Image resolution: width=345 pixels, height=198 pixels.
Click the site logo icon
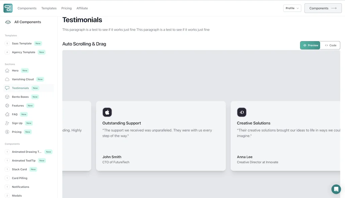8,8
